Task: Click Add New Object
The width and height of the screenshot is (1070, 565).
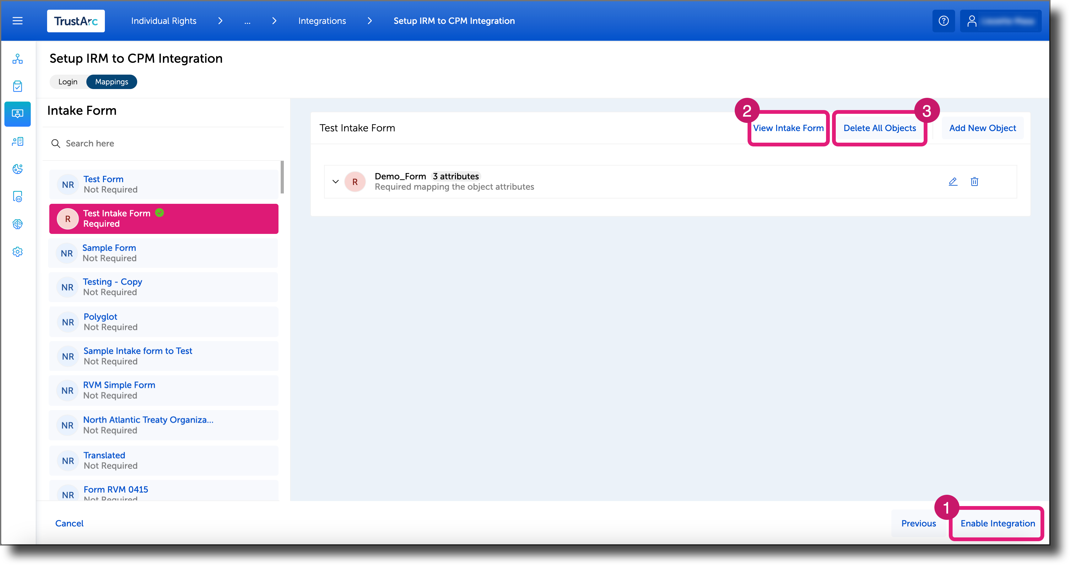Action: pyautogui.click(x=982, y=128)
